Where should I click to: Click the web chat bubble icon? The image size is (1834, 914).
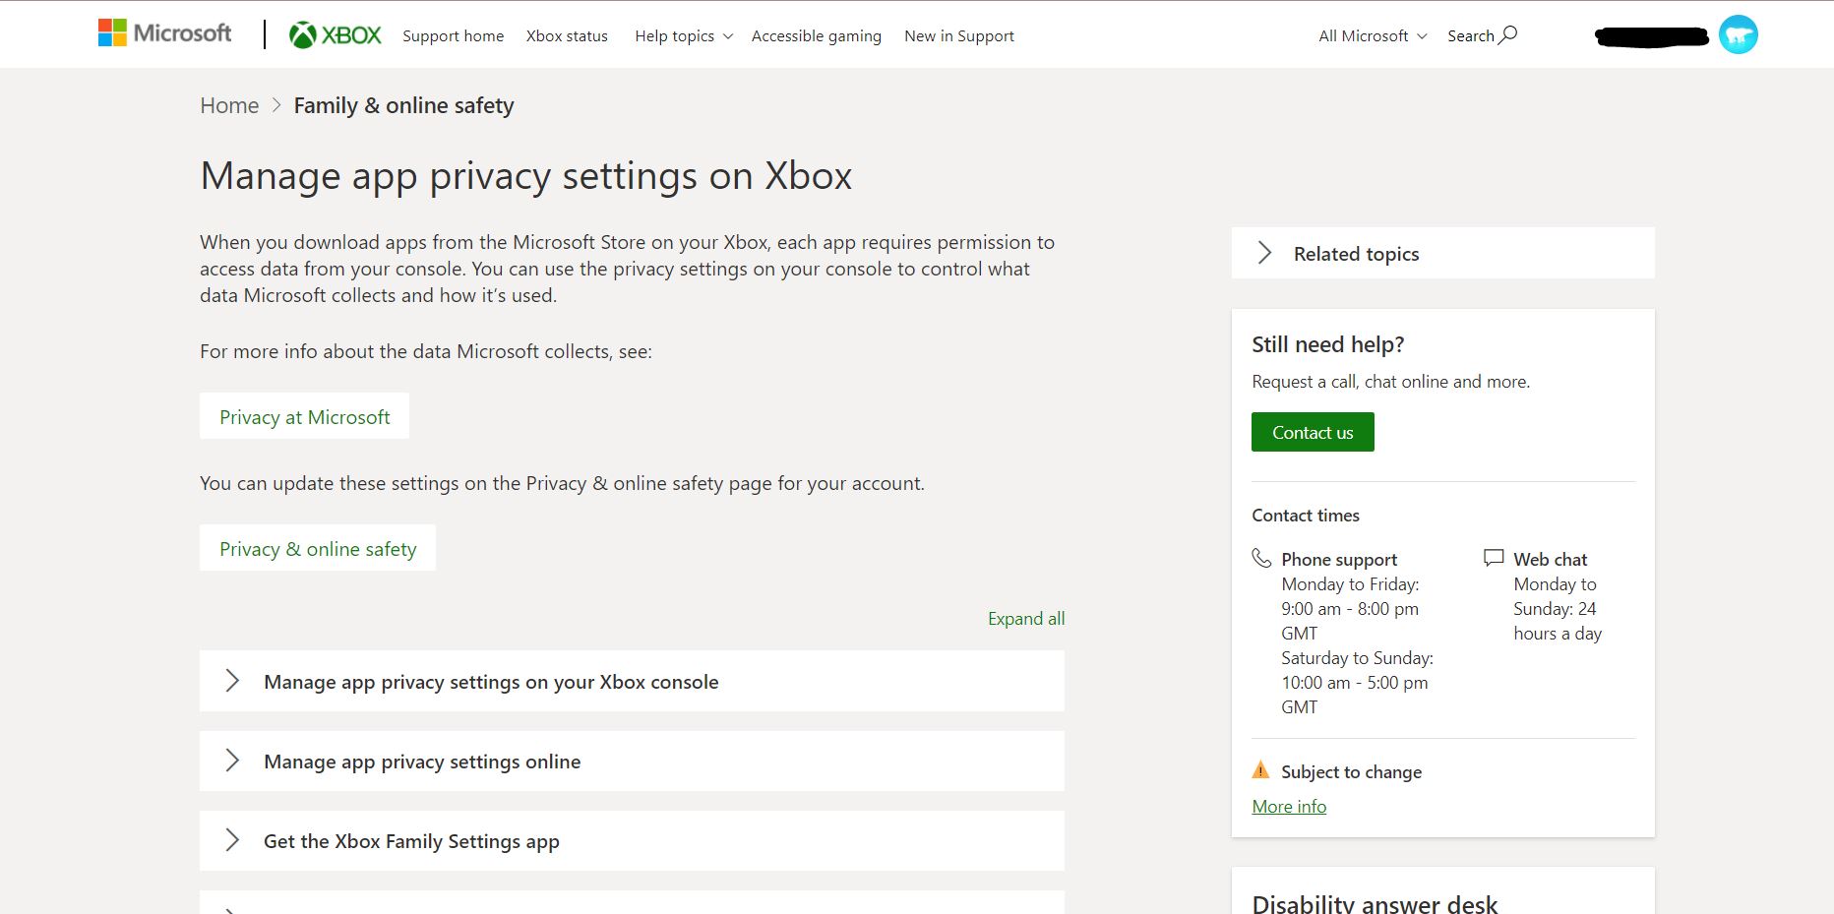(1494, 558)
